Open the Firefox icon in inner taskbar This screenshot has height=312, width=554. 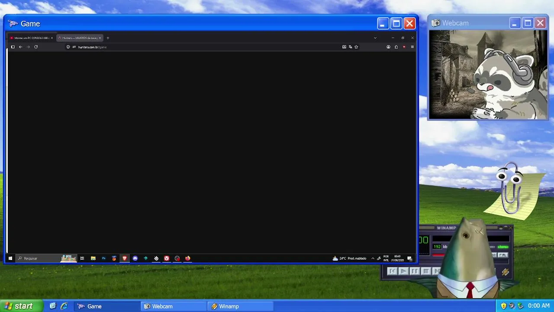pyautogui.click(x=187, y=258)
